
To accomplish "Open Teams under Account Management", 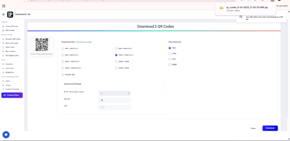I will pos(8,85).
